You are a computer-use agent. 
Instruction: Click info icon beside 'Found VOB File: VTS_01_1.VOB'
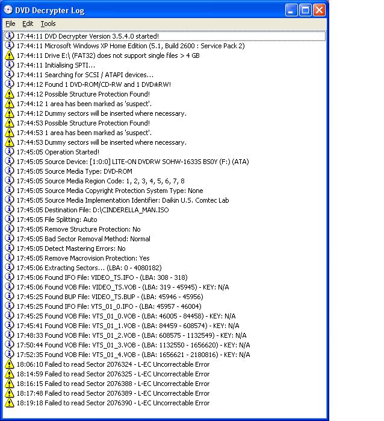10,326
